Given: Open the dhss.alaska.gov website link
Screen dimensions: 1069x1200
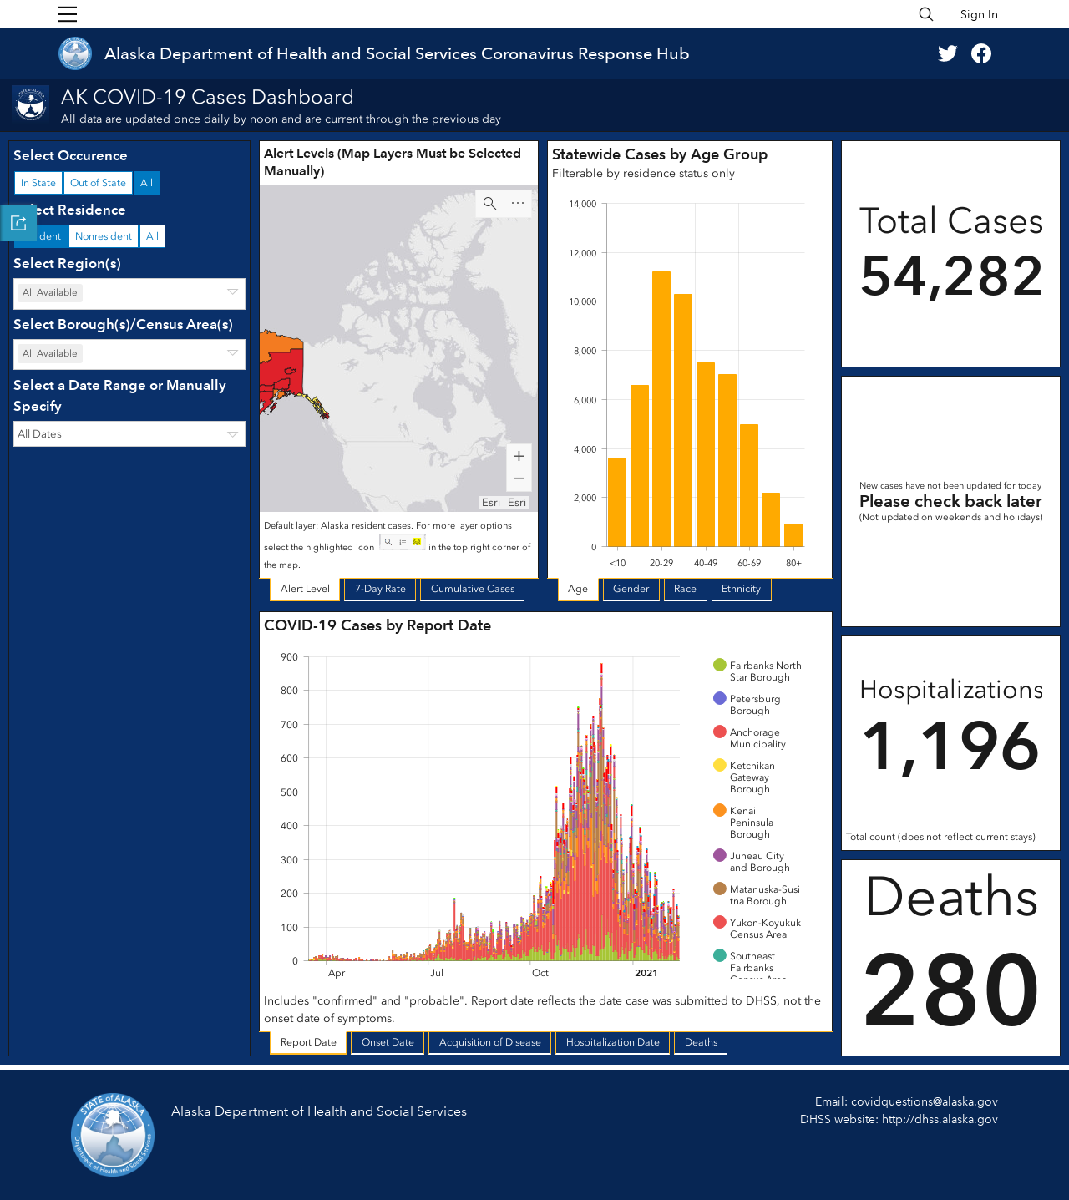Looking at the screenshot, I should pyautogui.click(x=940, y=1119).
